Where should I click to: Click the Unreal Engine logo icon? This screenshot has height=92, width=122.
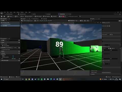[2, 13]
